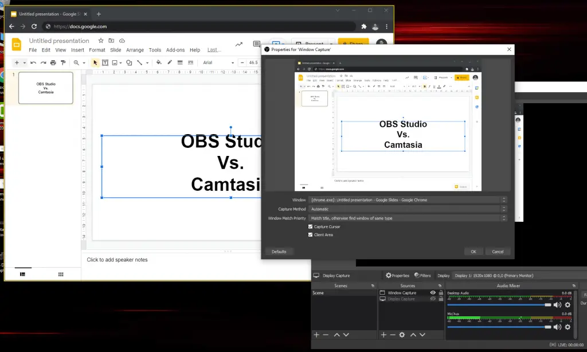
Task: Click the OBS Filters button
Action: coord(422,276)
